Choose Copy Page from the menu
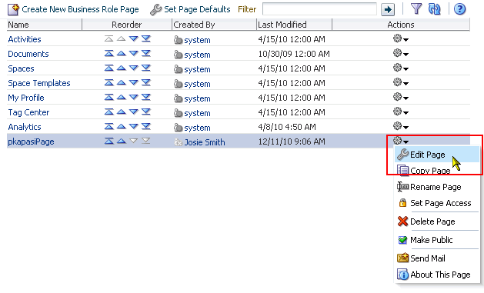The width and height of the screenshot is (484, 293). (437, 170)
